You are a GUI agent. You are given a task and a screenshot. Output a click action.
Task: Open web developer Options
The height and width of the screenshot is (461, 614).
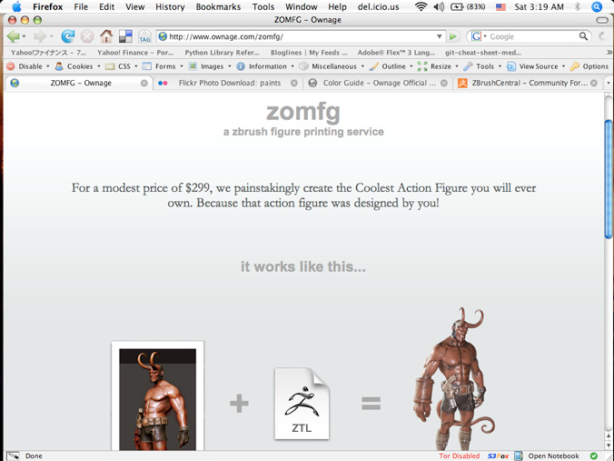point(589,66)
